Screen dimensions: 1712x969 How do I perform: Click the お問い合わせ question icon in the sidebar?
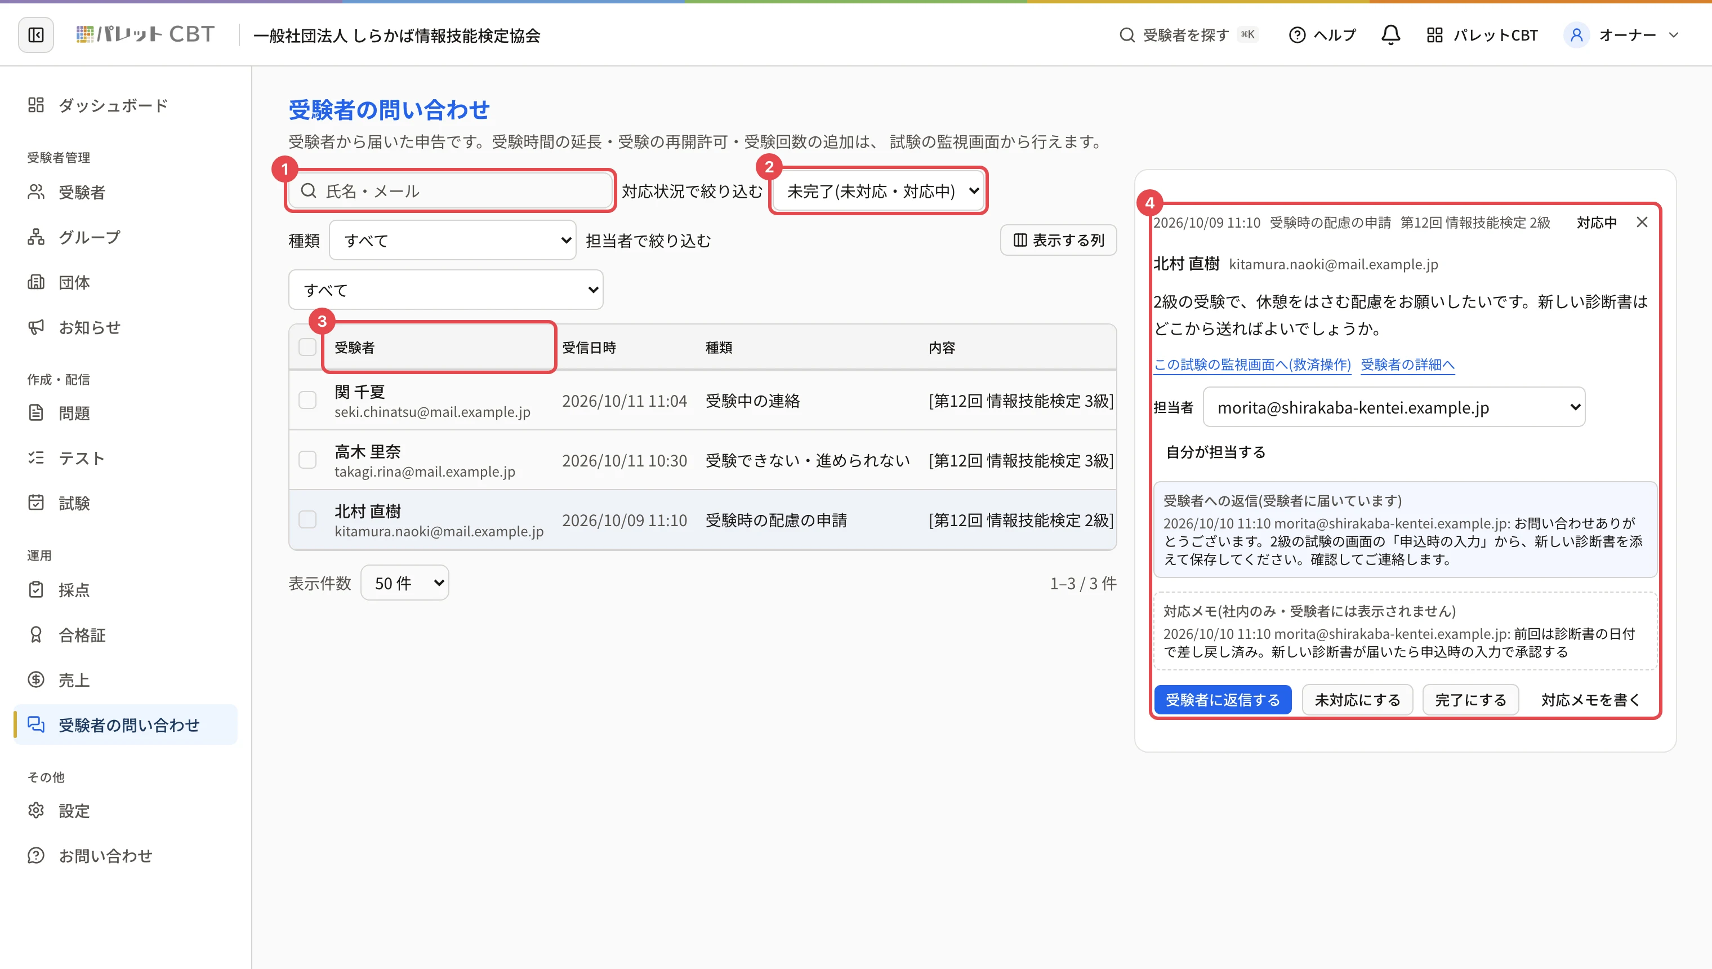point(36,855)
